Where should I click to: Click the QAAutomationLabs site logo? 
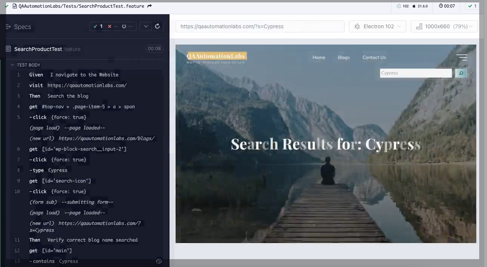point(216,57)
